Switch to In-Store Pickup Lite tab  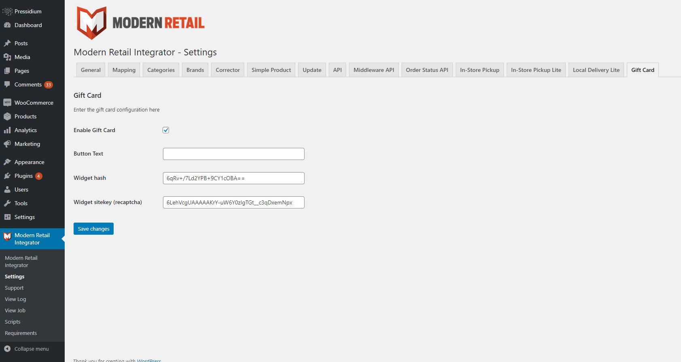point(536,70)
